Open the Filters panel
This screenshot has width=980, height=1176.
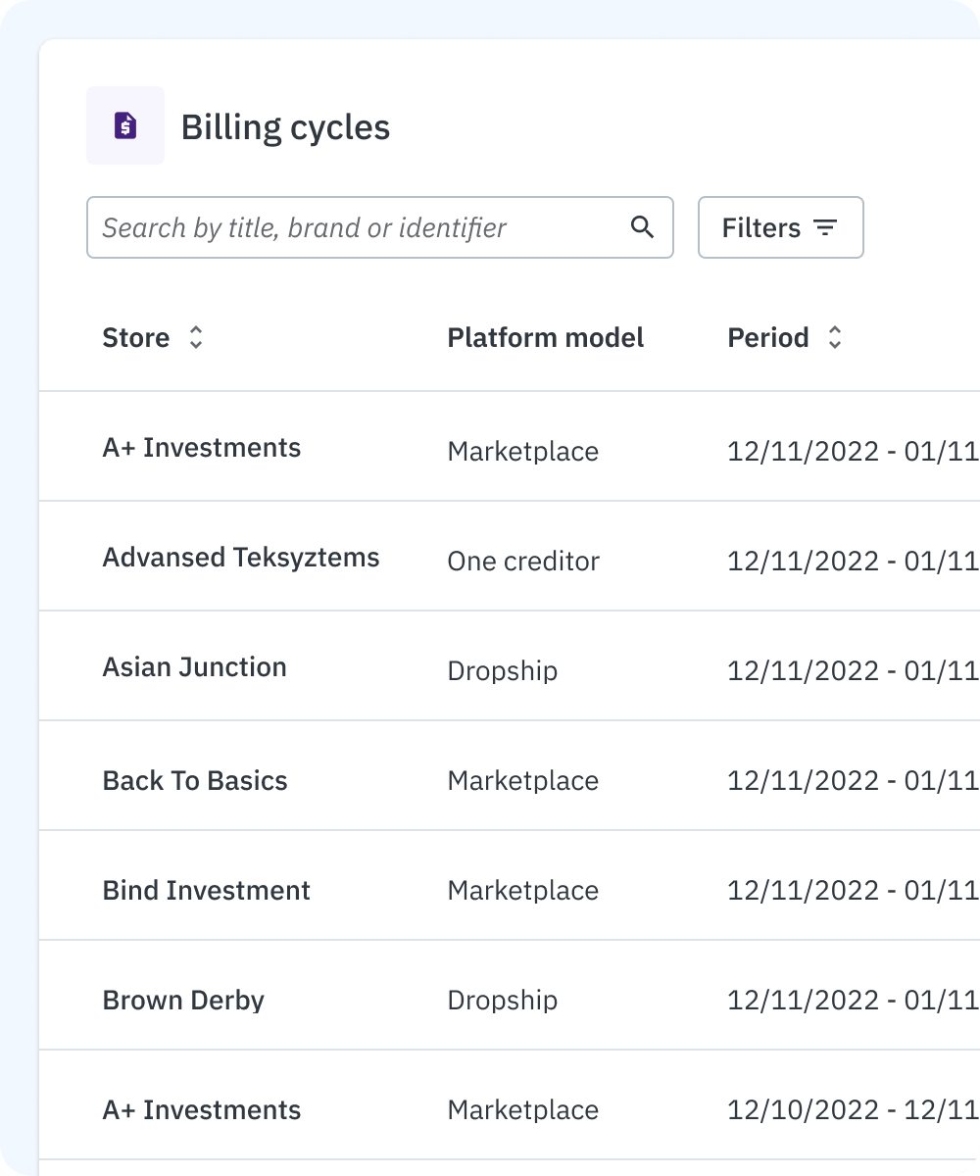(x=780, y=227)
